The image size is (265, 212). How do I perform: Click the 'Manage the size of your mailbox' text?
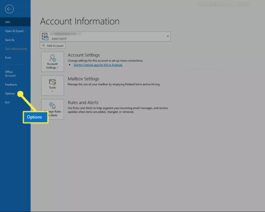point(114,84)
